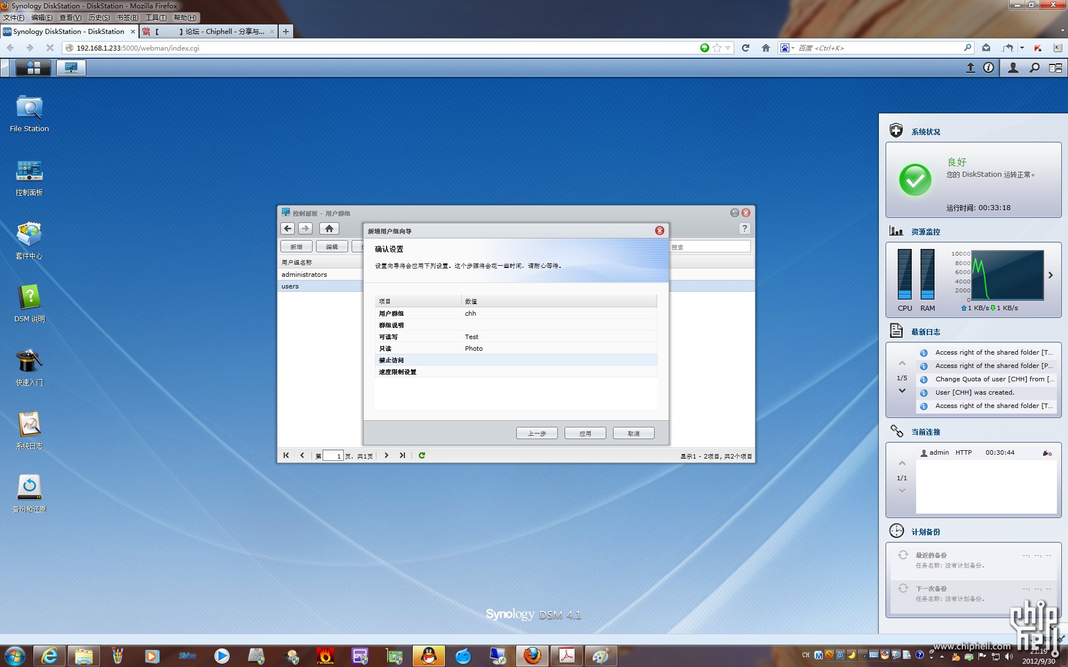Click the 资源监控 widget title
Screen dimensions: 1068x667
coord(926,232)
